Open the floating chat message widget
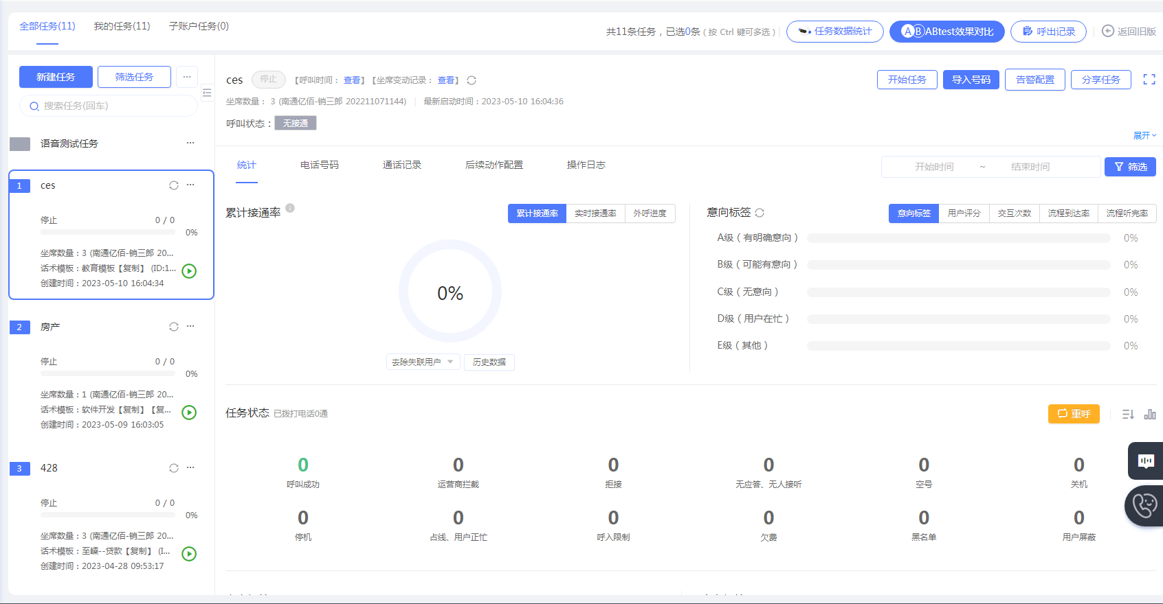 [1146, 461]
